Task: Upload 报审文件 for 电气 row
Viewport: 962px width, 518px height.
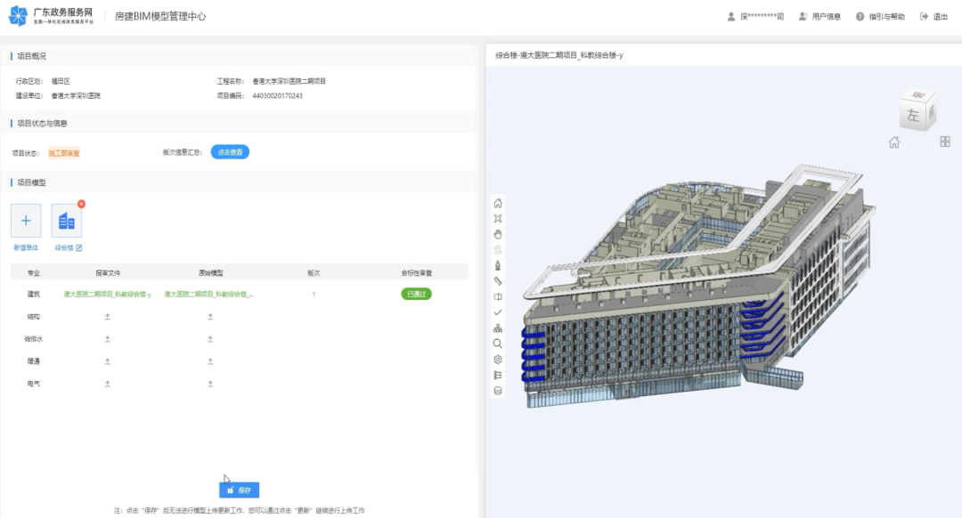Action: [108, 384]
